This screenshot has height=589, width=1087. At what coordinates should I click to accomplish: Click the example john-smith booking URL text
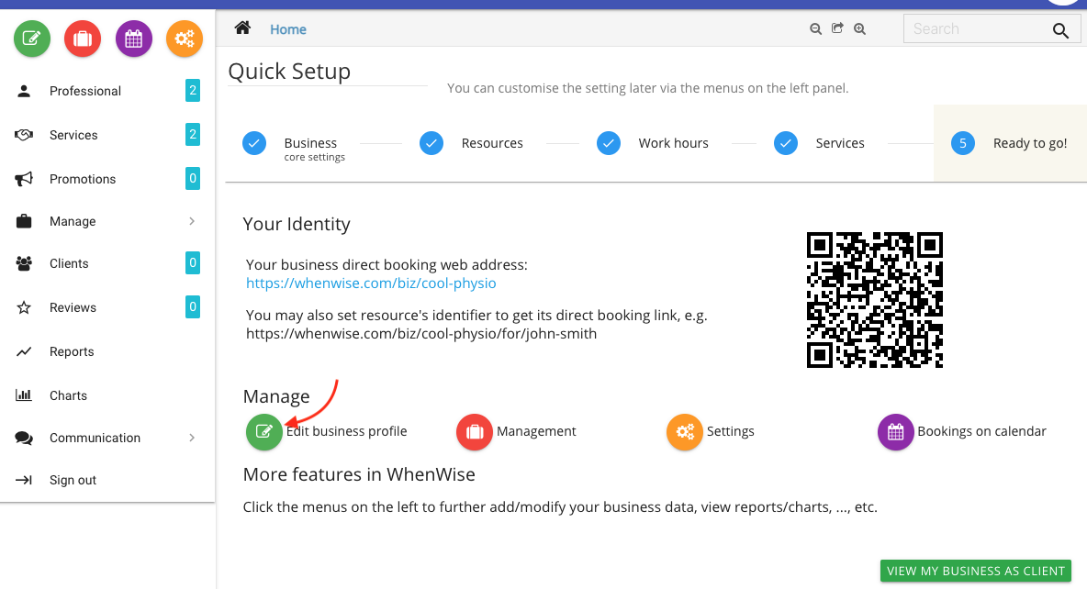pyautogui.click(x=421, y=333)
